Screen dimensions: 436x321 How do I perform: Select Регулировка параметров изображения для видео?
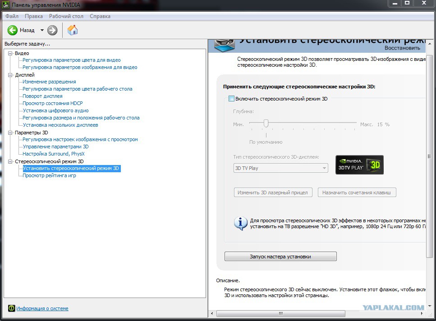(80, 67)
